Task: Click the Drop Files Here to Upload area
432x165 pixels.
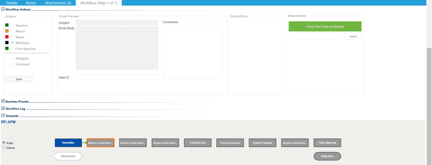Action: [325, 27]
